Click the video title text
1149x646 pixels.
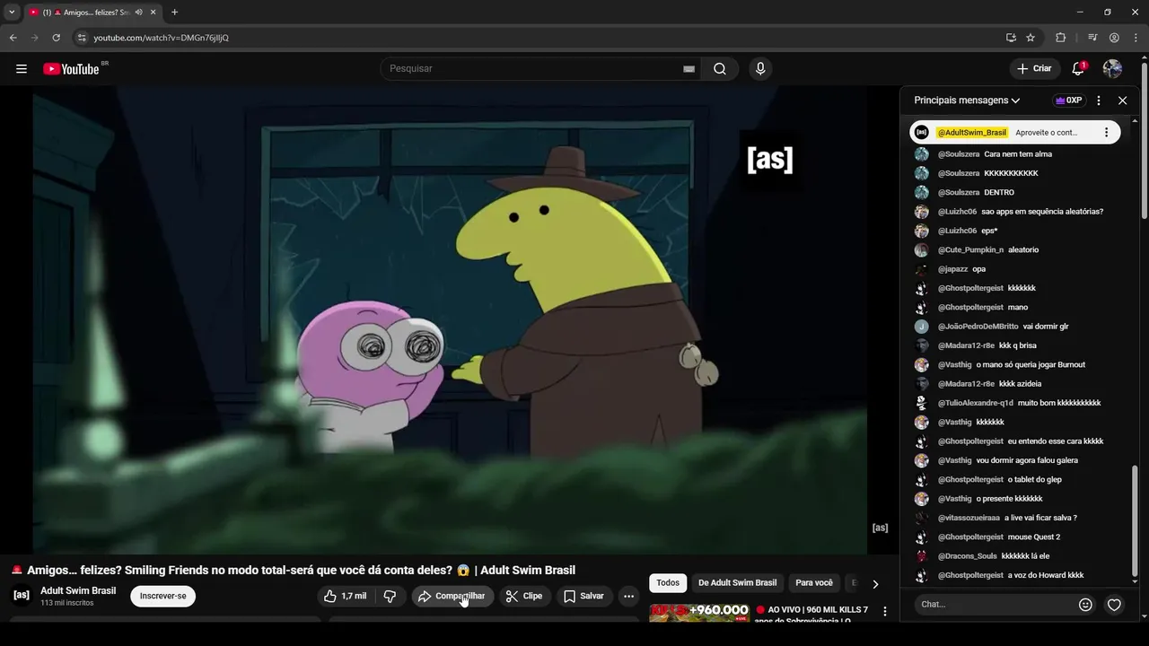pos(293,571)
